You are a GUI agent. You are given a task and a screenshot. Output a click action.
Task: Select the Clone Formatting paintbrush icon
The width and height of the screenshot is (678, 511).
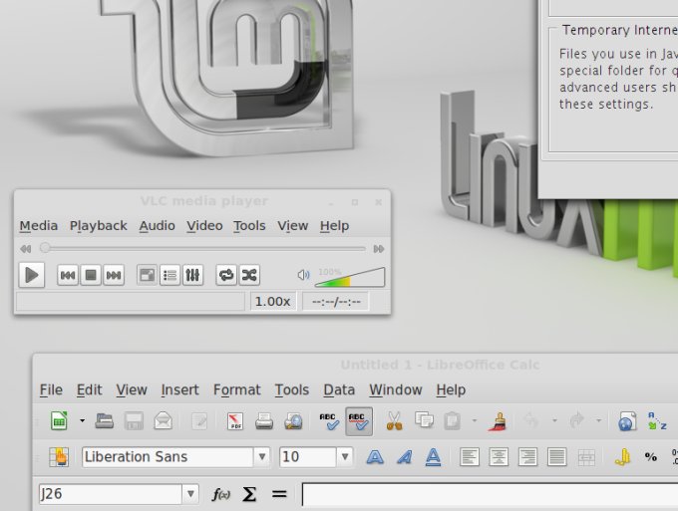[x=498, y=421]
